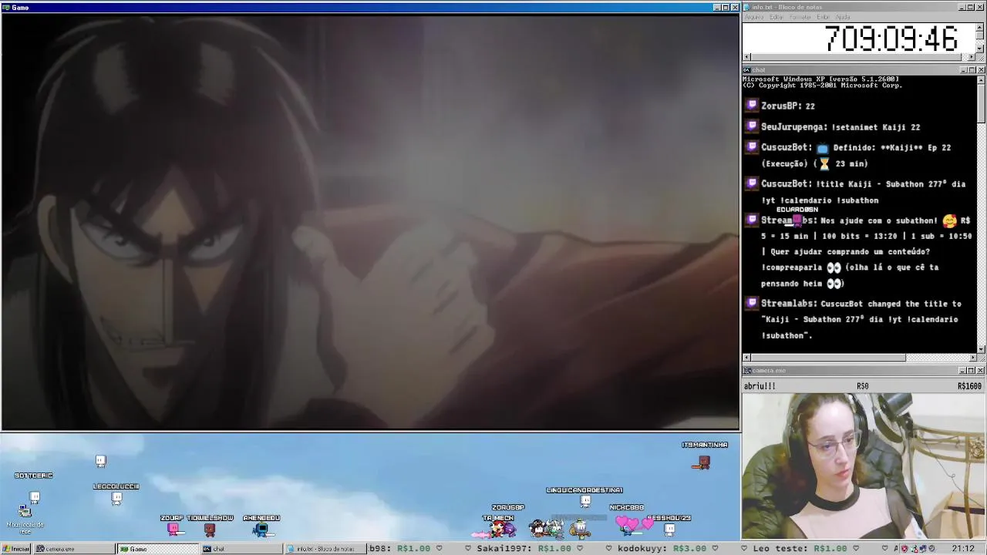987x555 pixels.
Task: Click the TIOWILLSHOW avatar sprite
Action: (x=210, y=530)
